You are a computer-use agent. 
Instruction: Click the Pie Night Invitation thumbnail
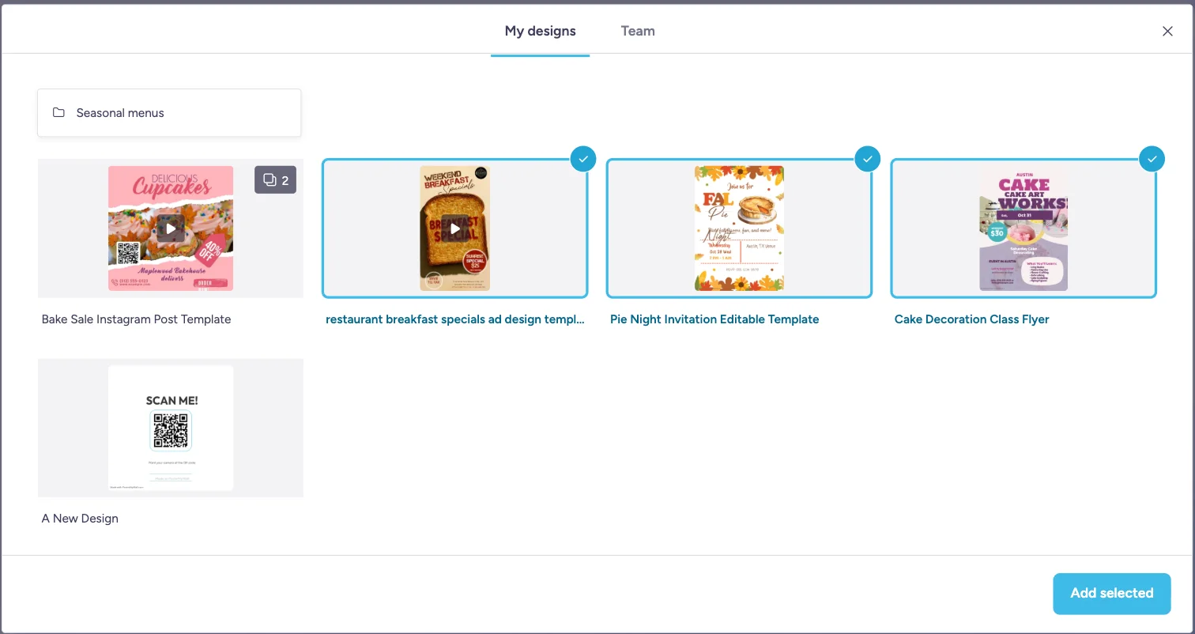pyautogui.click(x=739, y=228)
